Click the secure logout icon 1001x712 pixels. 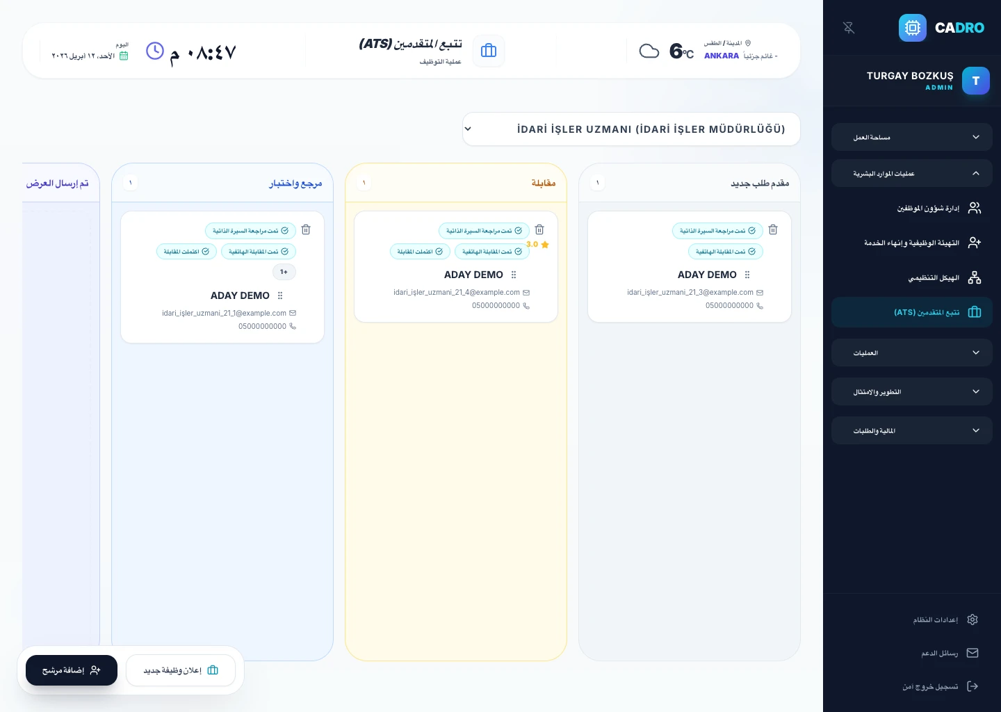972,686
